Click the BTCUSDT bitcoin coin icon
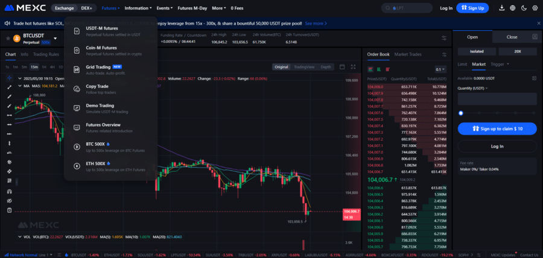The image size is (543, 258). pyautogui.click(x=17, y=39)
